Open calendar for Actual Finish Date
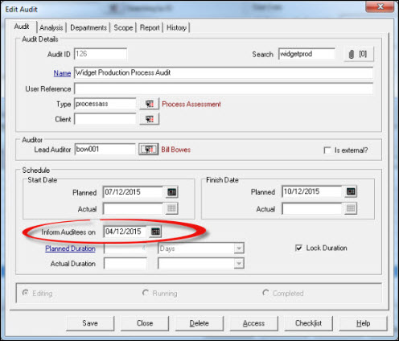 [351, 208]
